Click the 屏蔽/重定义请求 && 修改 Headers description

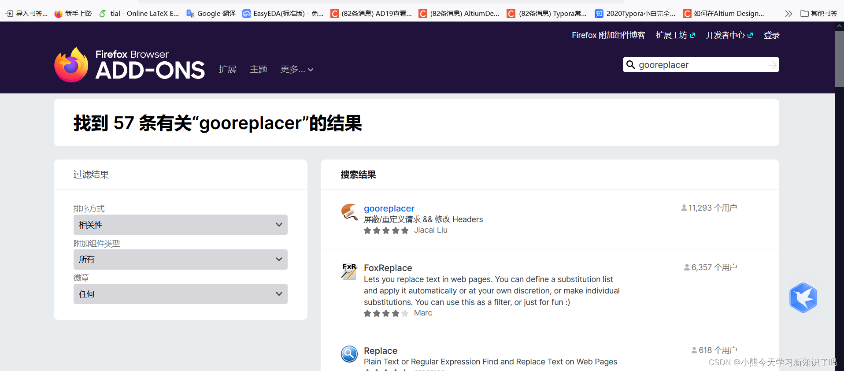tap(423, 219)
